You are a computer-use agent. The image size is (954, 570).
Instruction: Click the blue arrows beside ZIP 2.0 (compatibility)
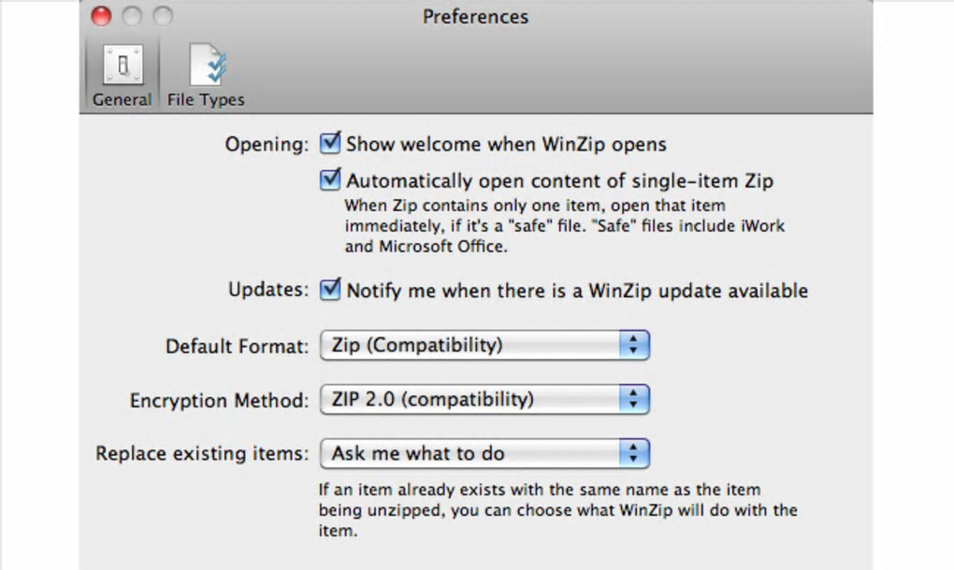(634, 400)
